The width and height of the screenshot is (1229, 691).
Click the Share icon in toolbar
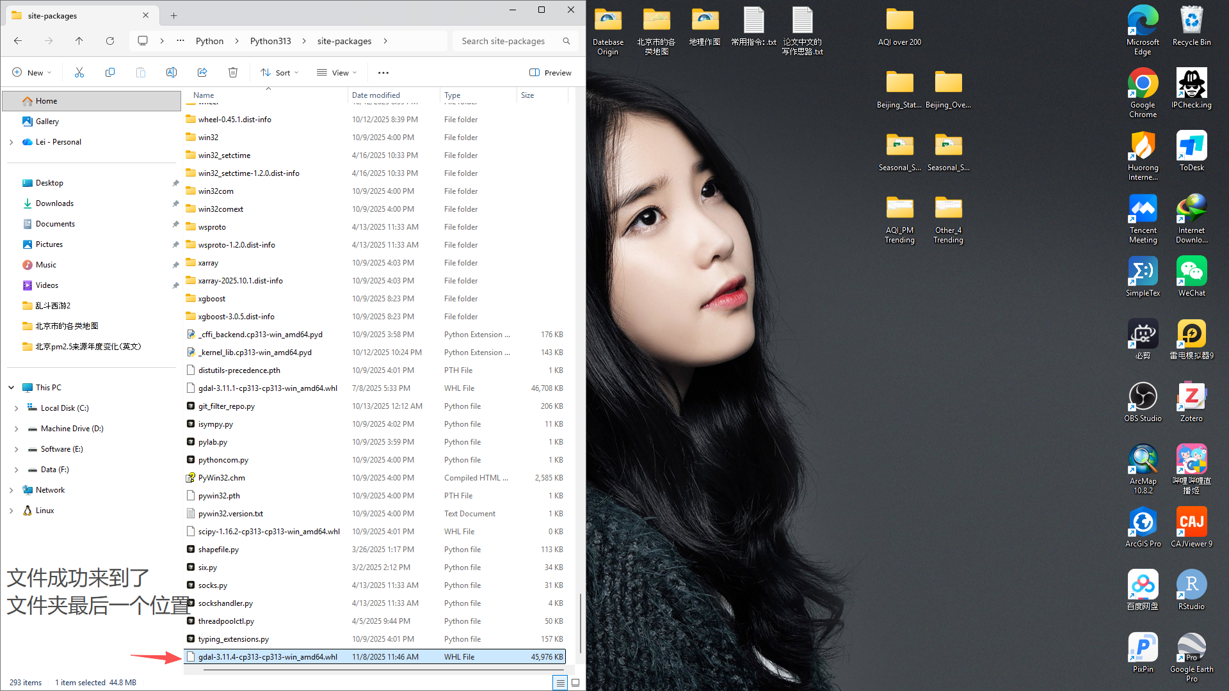coord(202,73)
